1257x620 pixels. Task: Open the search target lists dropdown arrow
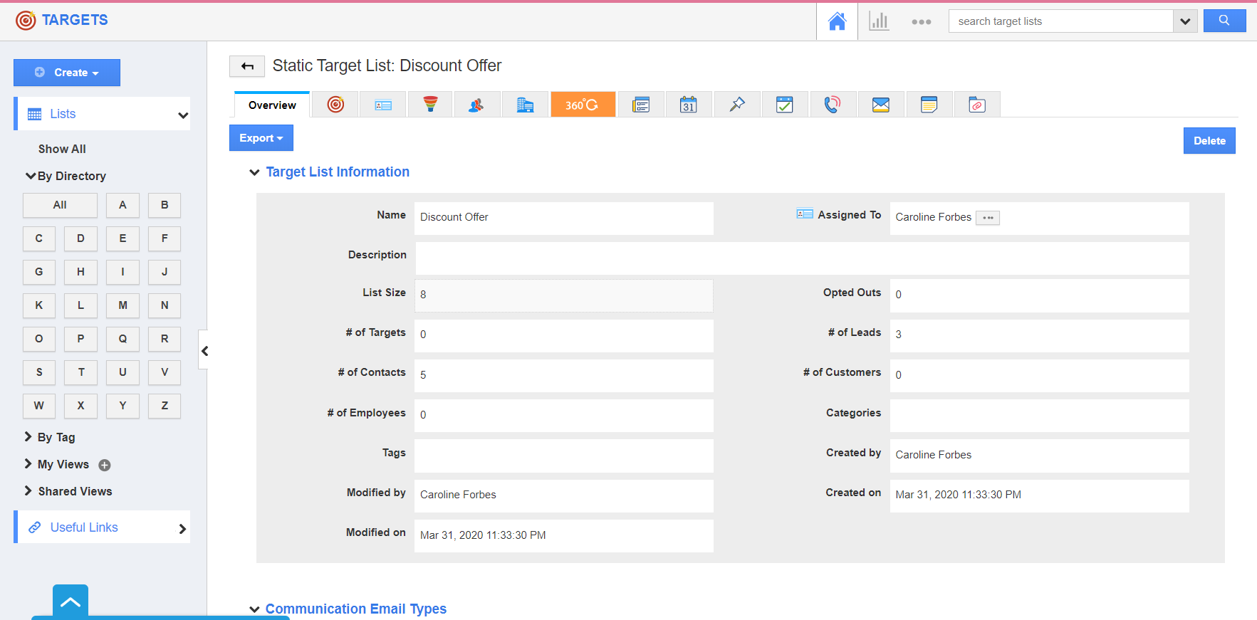pyautogui.click(x=1184, y=21)
